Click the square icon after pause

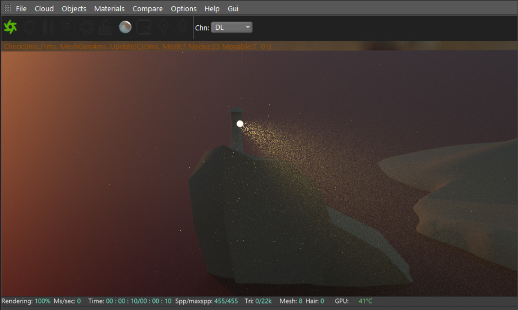click(x=68, y=27)
